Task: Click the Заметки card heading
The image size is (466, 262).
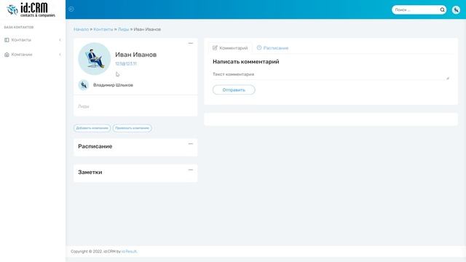Action: point(90,172)
